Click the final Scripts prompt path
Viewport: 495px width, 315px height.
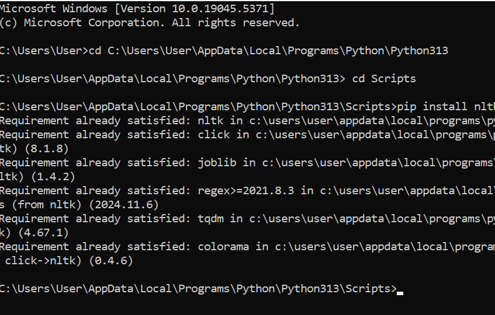click(196, 289)
